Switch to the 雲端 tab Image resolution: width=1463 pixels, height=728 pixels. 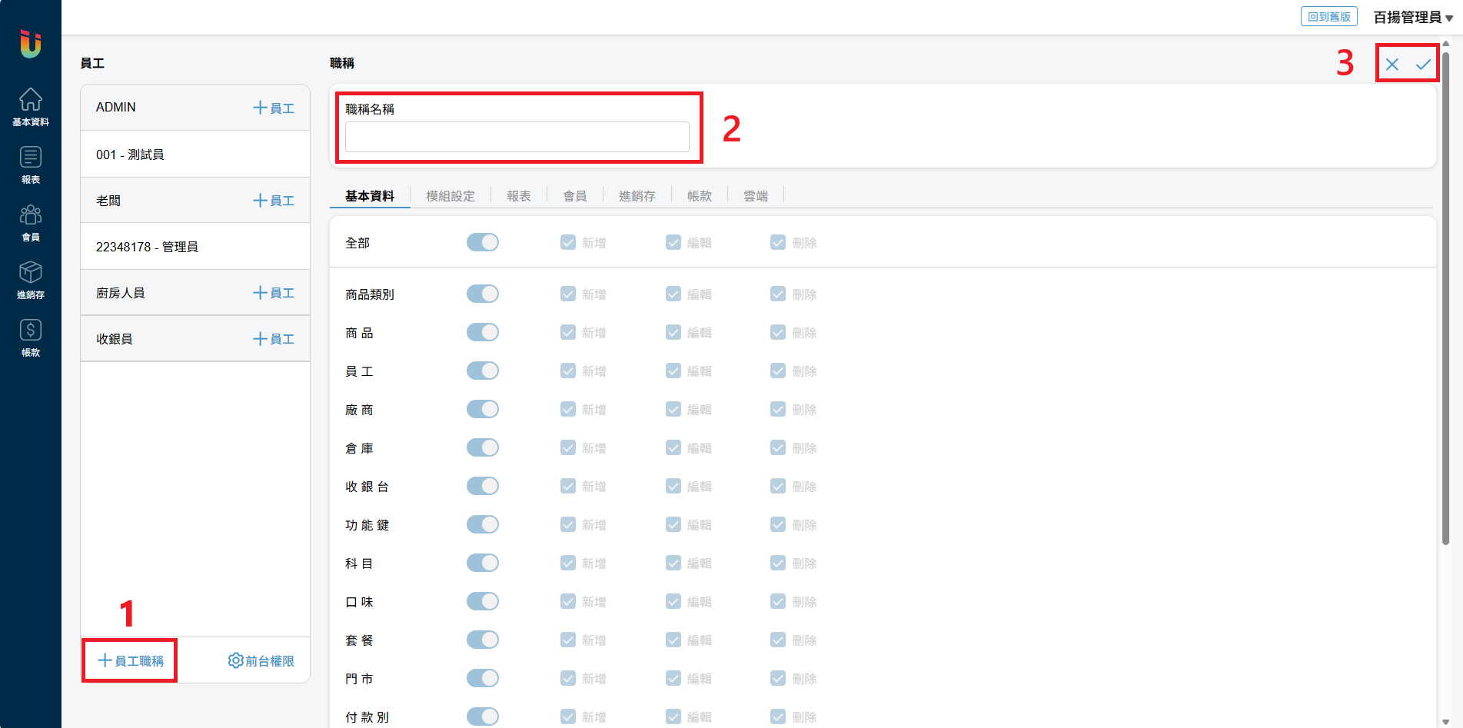coord(755,196)
